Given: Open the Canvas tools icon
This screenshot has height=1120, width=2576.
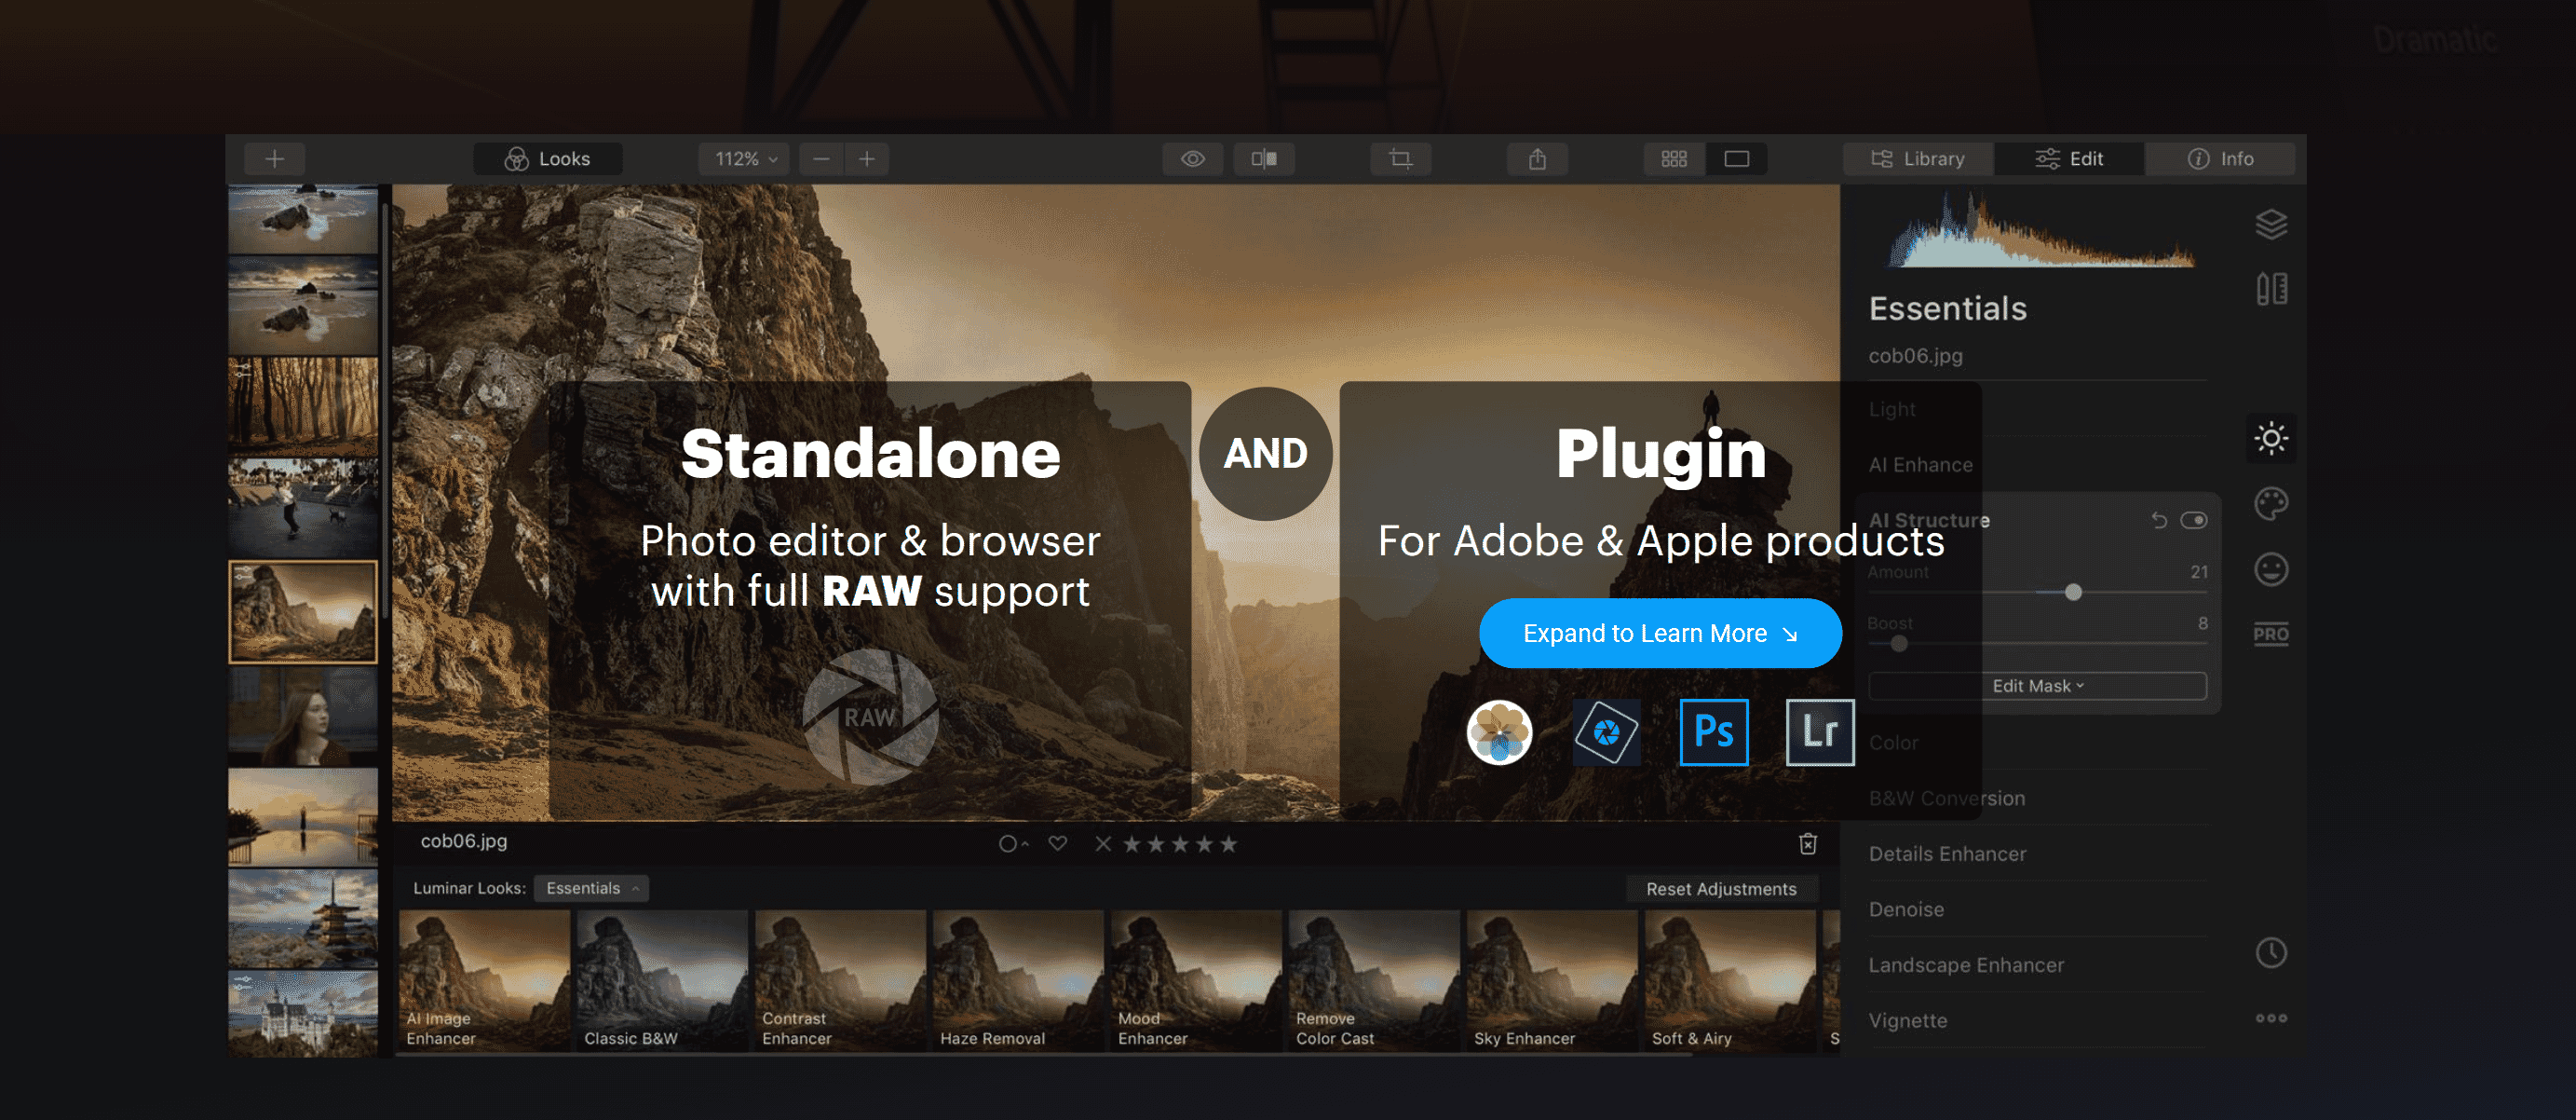Looking at the screenshot, I should [2272, 289].
